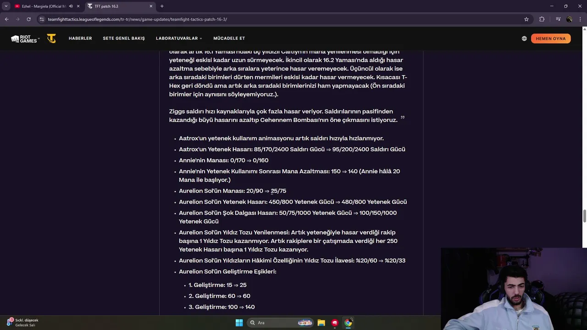Screen dimensions: 587x330
Task: Close the Ezhel - Margiela tab
Action: (x=78, y=6)
